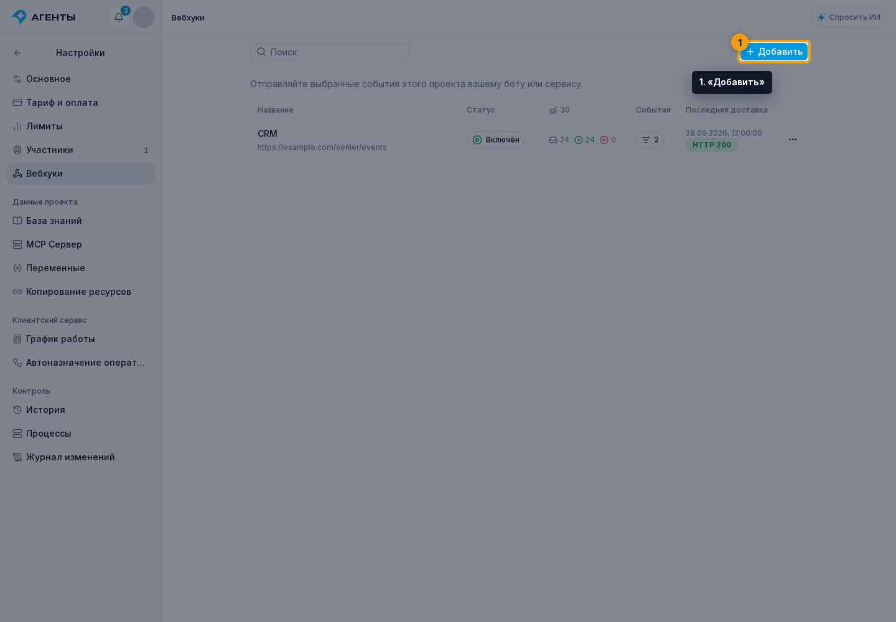Click the Добавить button

pyautogui.click(x=774, y=52)
